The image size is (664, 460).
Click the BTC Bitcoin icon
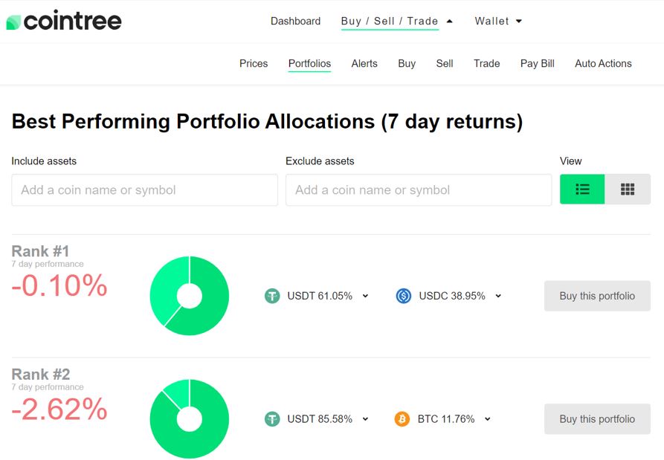click(x=402, y=419)
